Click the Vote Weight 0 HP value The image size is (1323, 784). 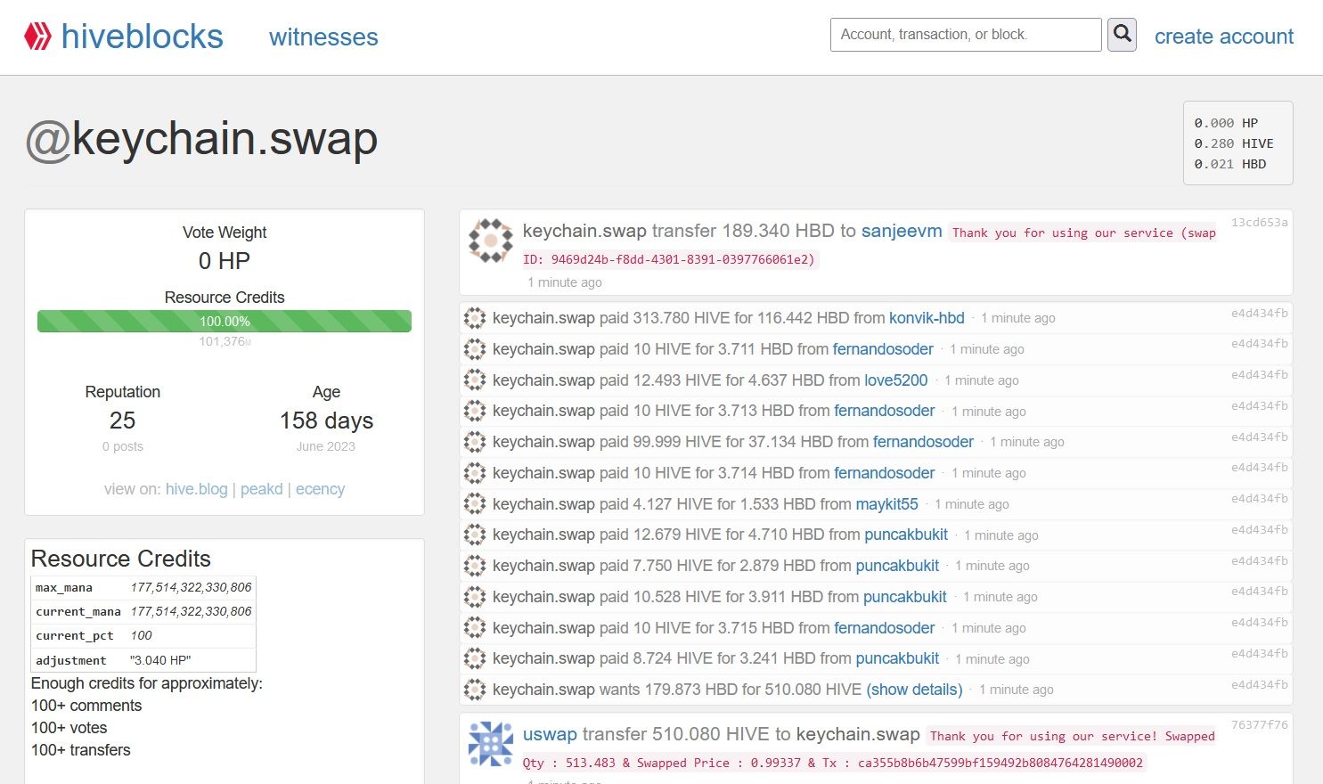(225, 261)
